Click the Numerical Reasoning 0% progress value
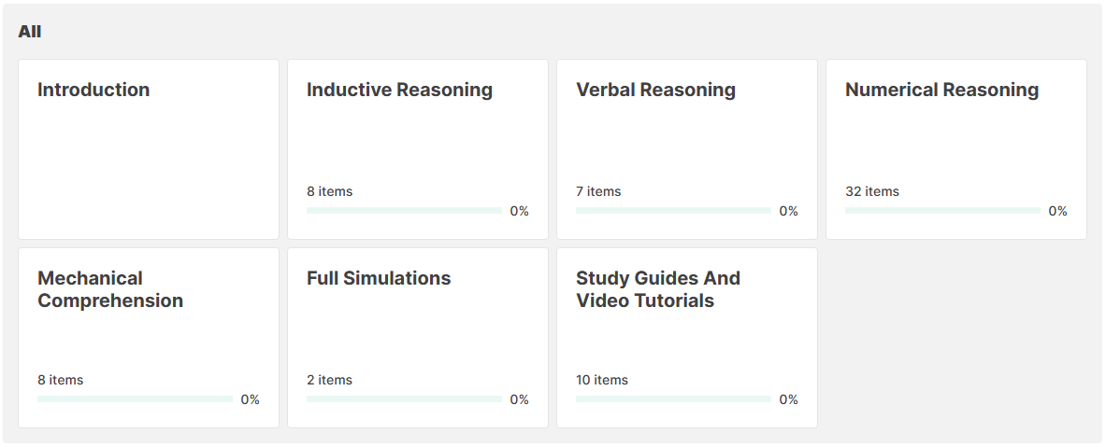Viewport: 1106px width, 447px height. (x=1057, y=211)
